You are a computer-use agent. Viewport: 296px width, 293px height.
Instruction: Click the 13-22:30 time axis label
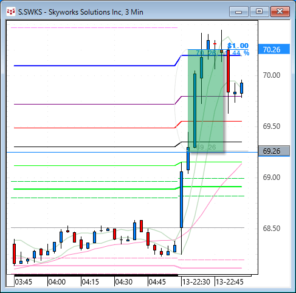[196, 282]
